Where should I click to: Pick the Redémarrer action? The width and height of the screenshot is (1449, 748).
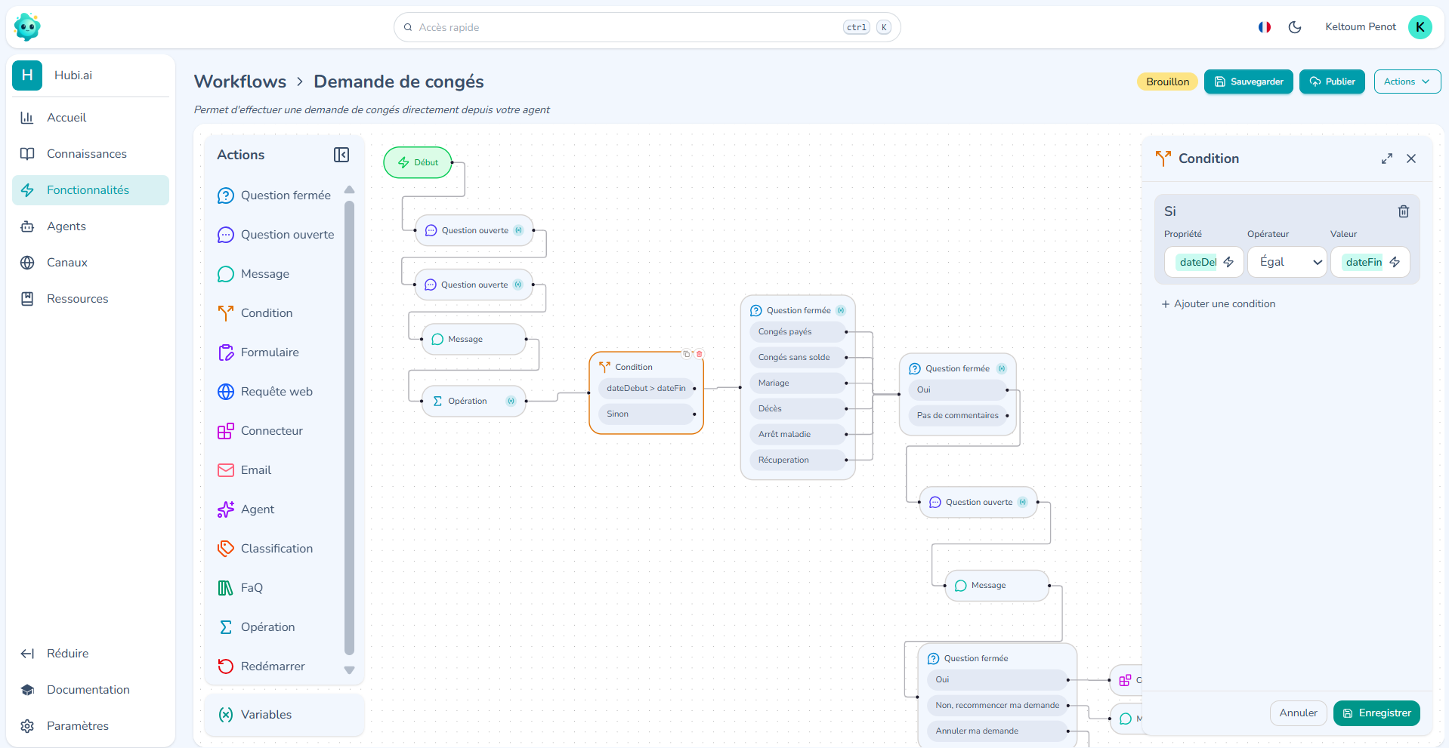point(261,666)
